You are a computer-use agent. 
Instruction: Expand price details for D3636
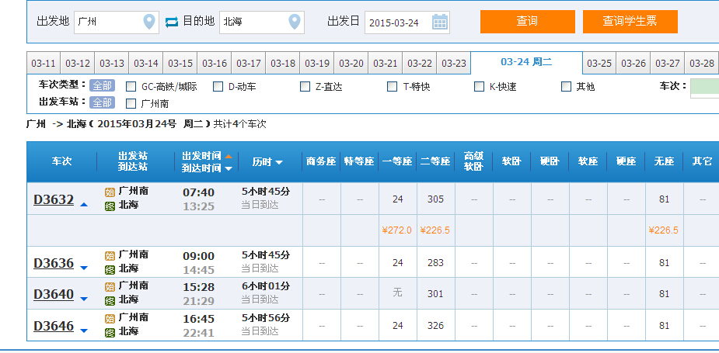click(x=83, y=268)
